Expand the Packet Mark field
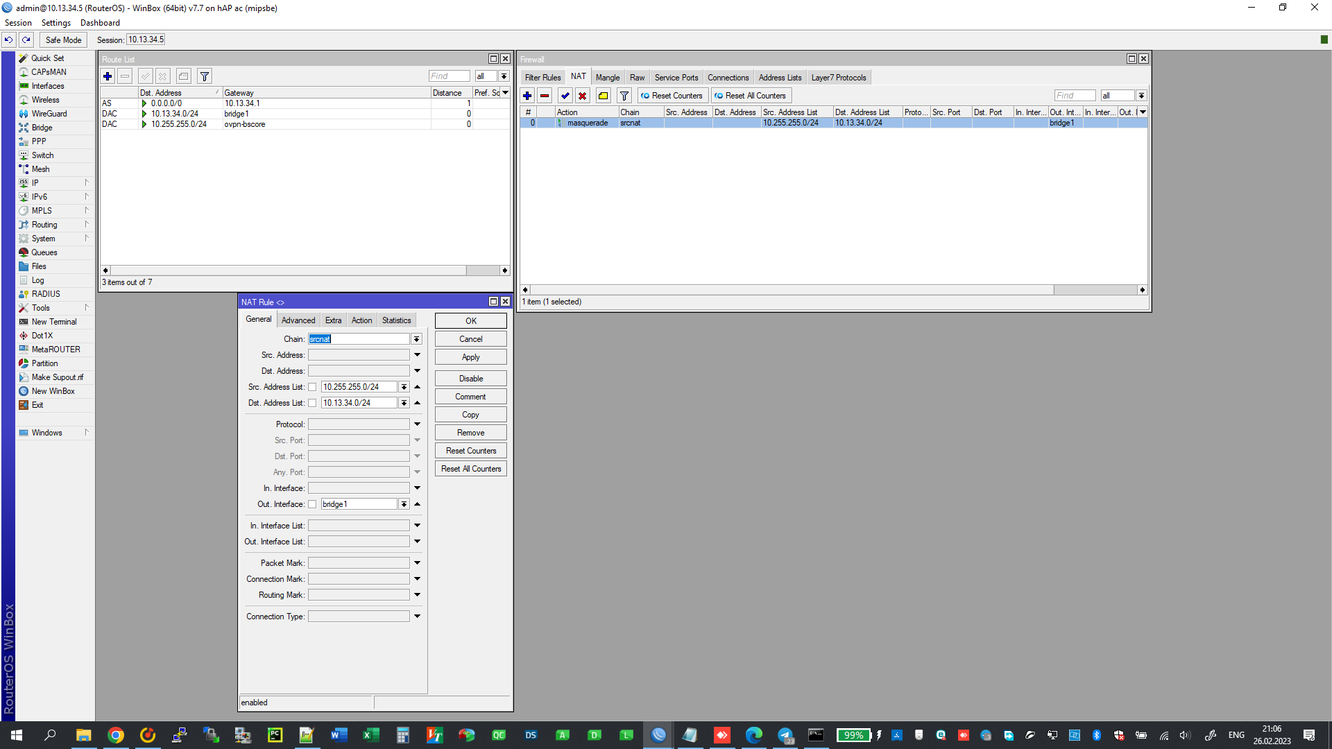 click(417, 563)
